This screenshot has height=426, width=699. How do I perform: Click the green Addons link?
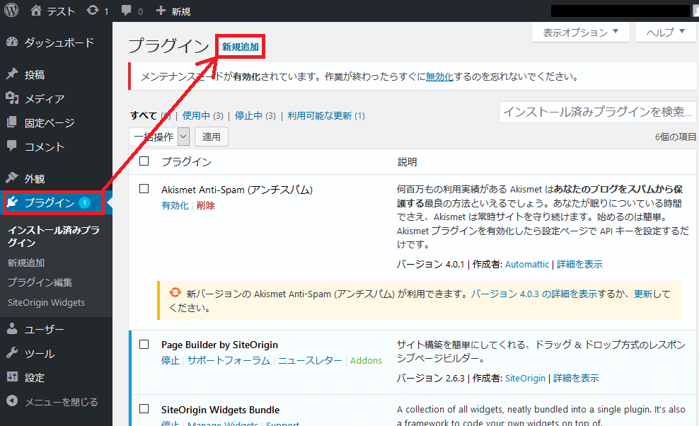366,360
